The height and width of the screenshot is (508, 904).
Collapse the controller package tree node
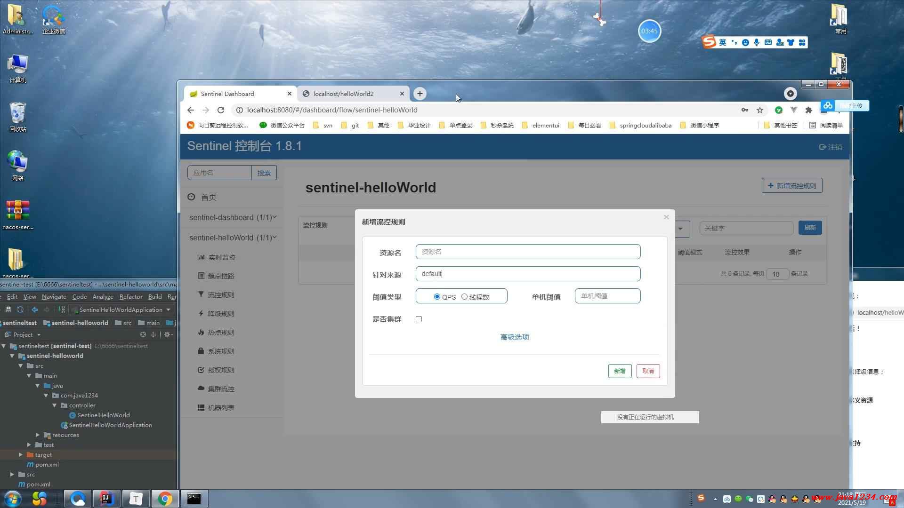pos(55,405)
